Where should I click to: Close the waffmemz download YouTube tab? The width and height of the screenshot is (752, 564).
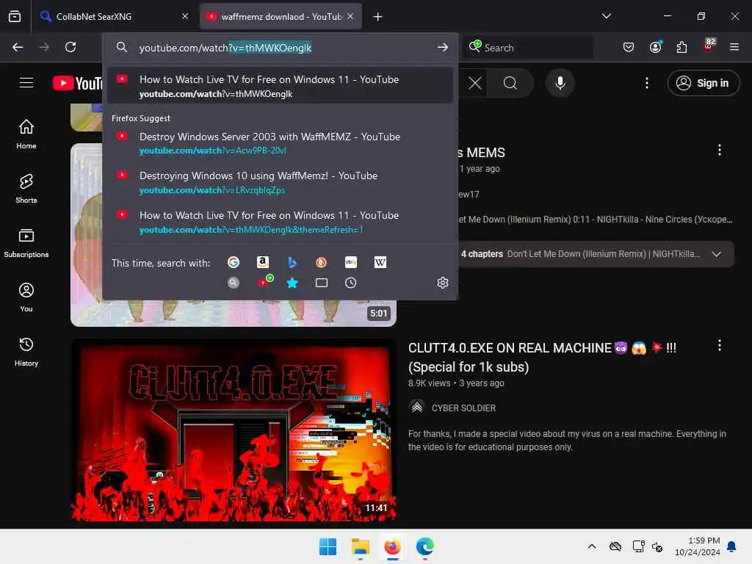350,16
